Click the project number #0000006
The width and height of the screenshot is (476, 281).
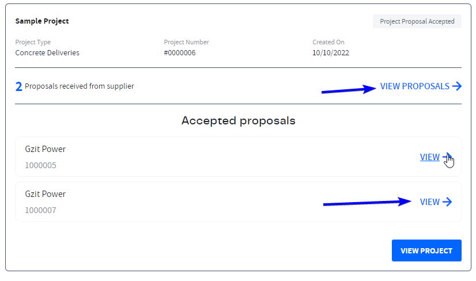tap(180, 52)
